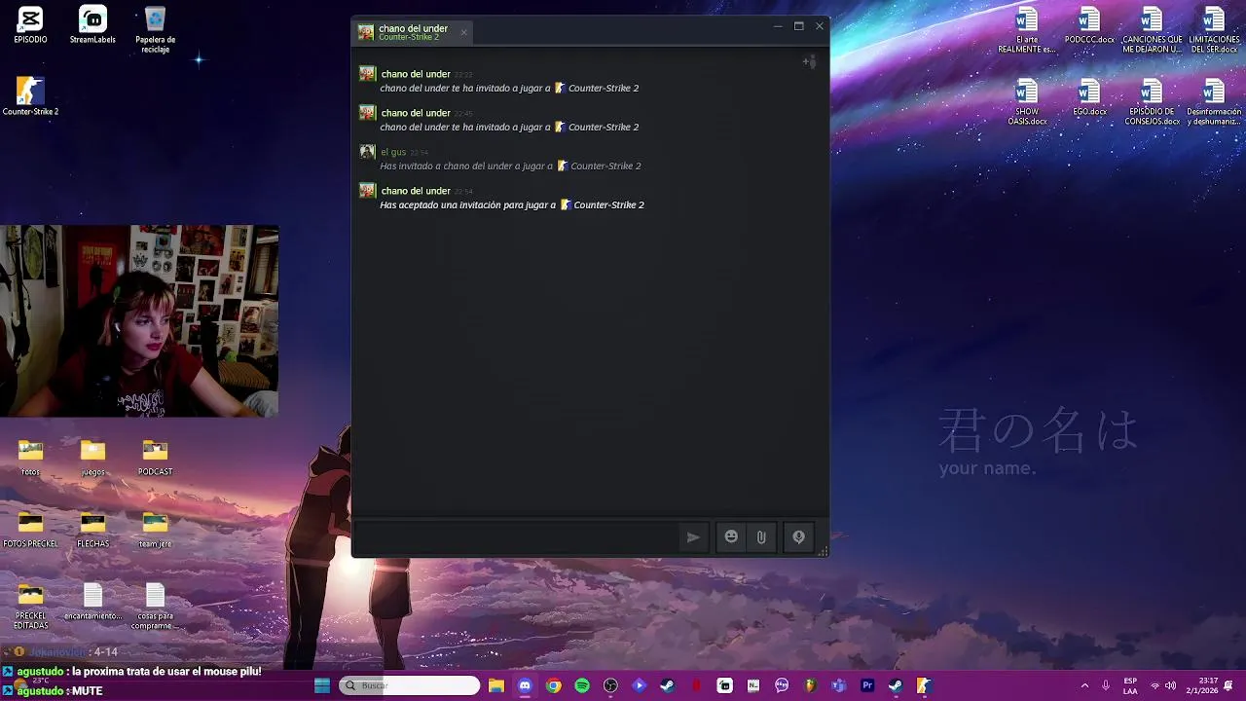Click the attach file paperclip icon

click(x=761, y=536)
